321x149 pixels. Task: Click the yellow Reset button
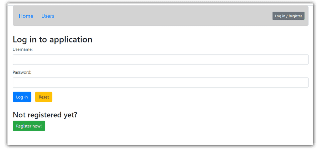(43, 97)
